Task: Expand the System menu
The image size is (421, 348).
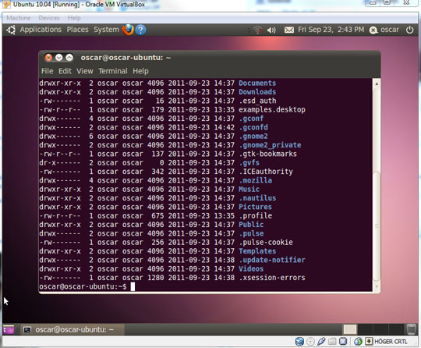Action: pyautogui.click(x=106, y=30)
